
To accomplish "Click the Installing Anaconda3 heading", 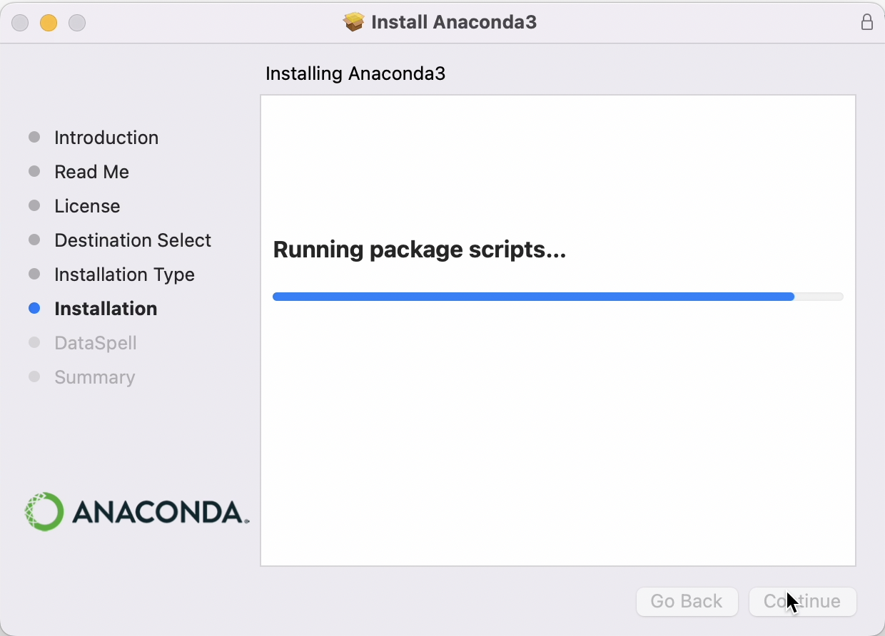I will point(355,73).
